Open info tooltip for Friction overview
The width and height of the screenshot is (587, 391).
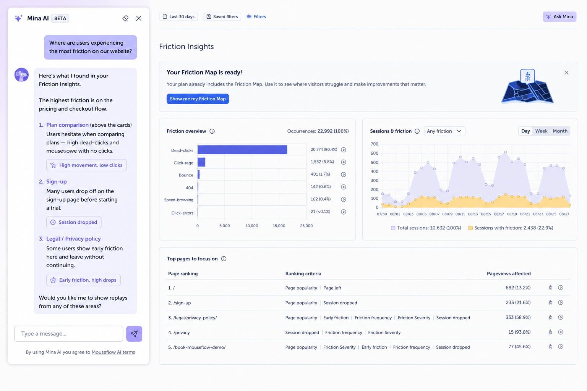(212, 131)
